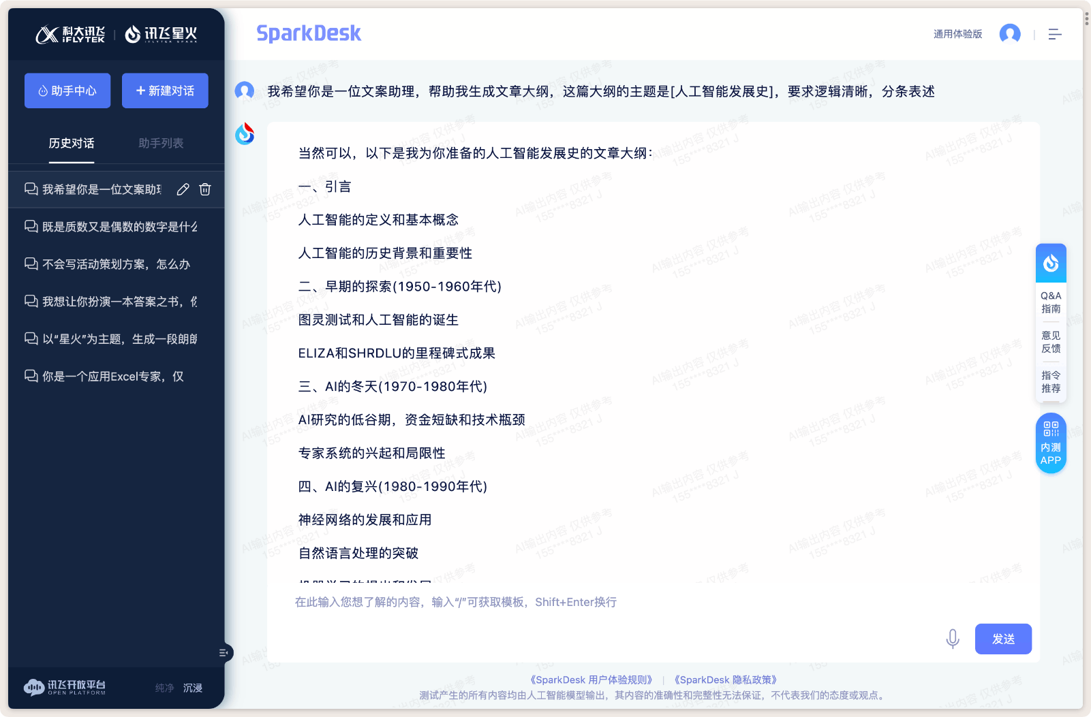Open the SparkDesk 隐私政策 link
Screen dimensions: 1091x717
pos(727,679)
